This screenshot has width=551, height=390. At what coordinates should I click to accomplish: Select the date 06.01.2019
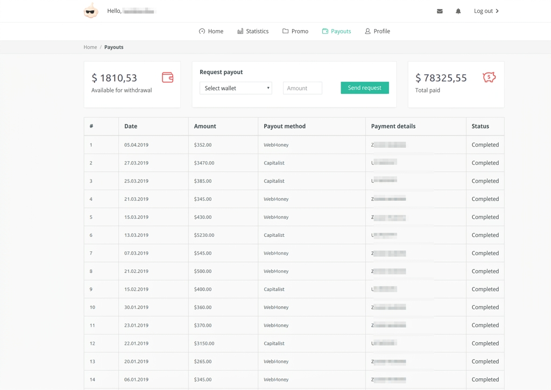pos(136,379)
